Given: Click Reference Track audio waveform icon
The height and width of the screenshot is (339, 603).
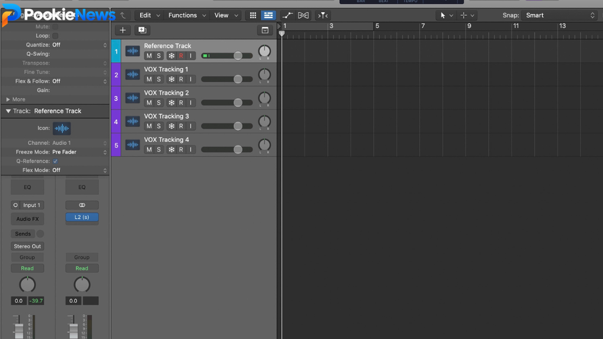Looking at the screenshot, I should coord(132,51).
